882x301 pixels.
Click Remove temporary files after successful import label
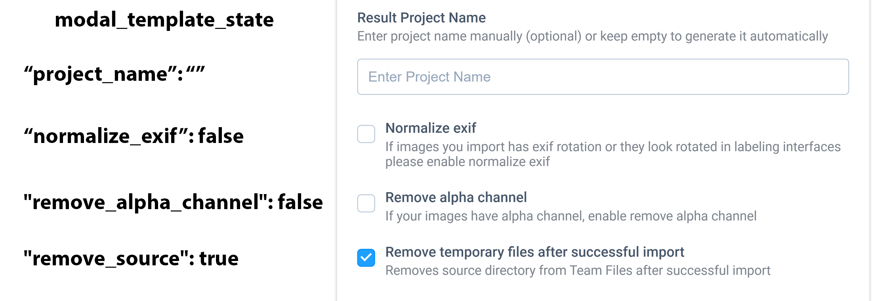tap(535, 252)
